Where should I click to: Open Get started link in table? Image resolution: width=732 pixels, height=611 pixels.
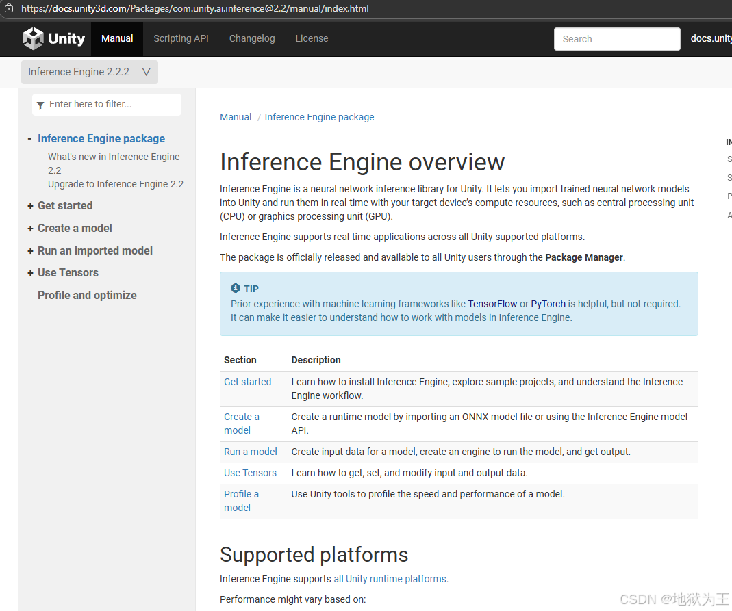[x=247, y=382]
